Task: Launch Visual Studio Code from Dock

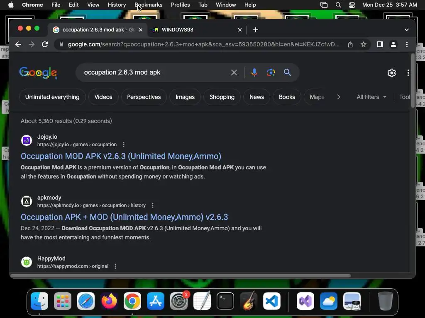Action: coord(271,301)
